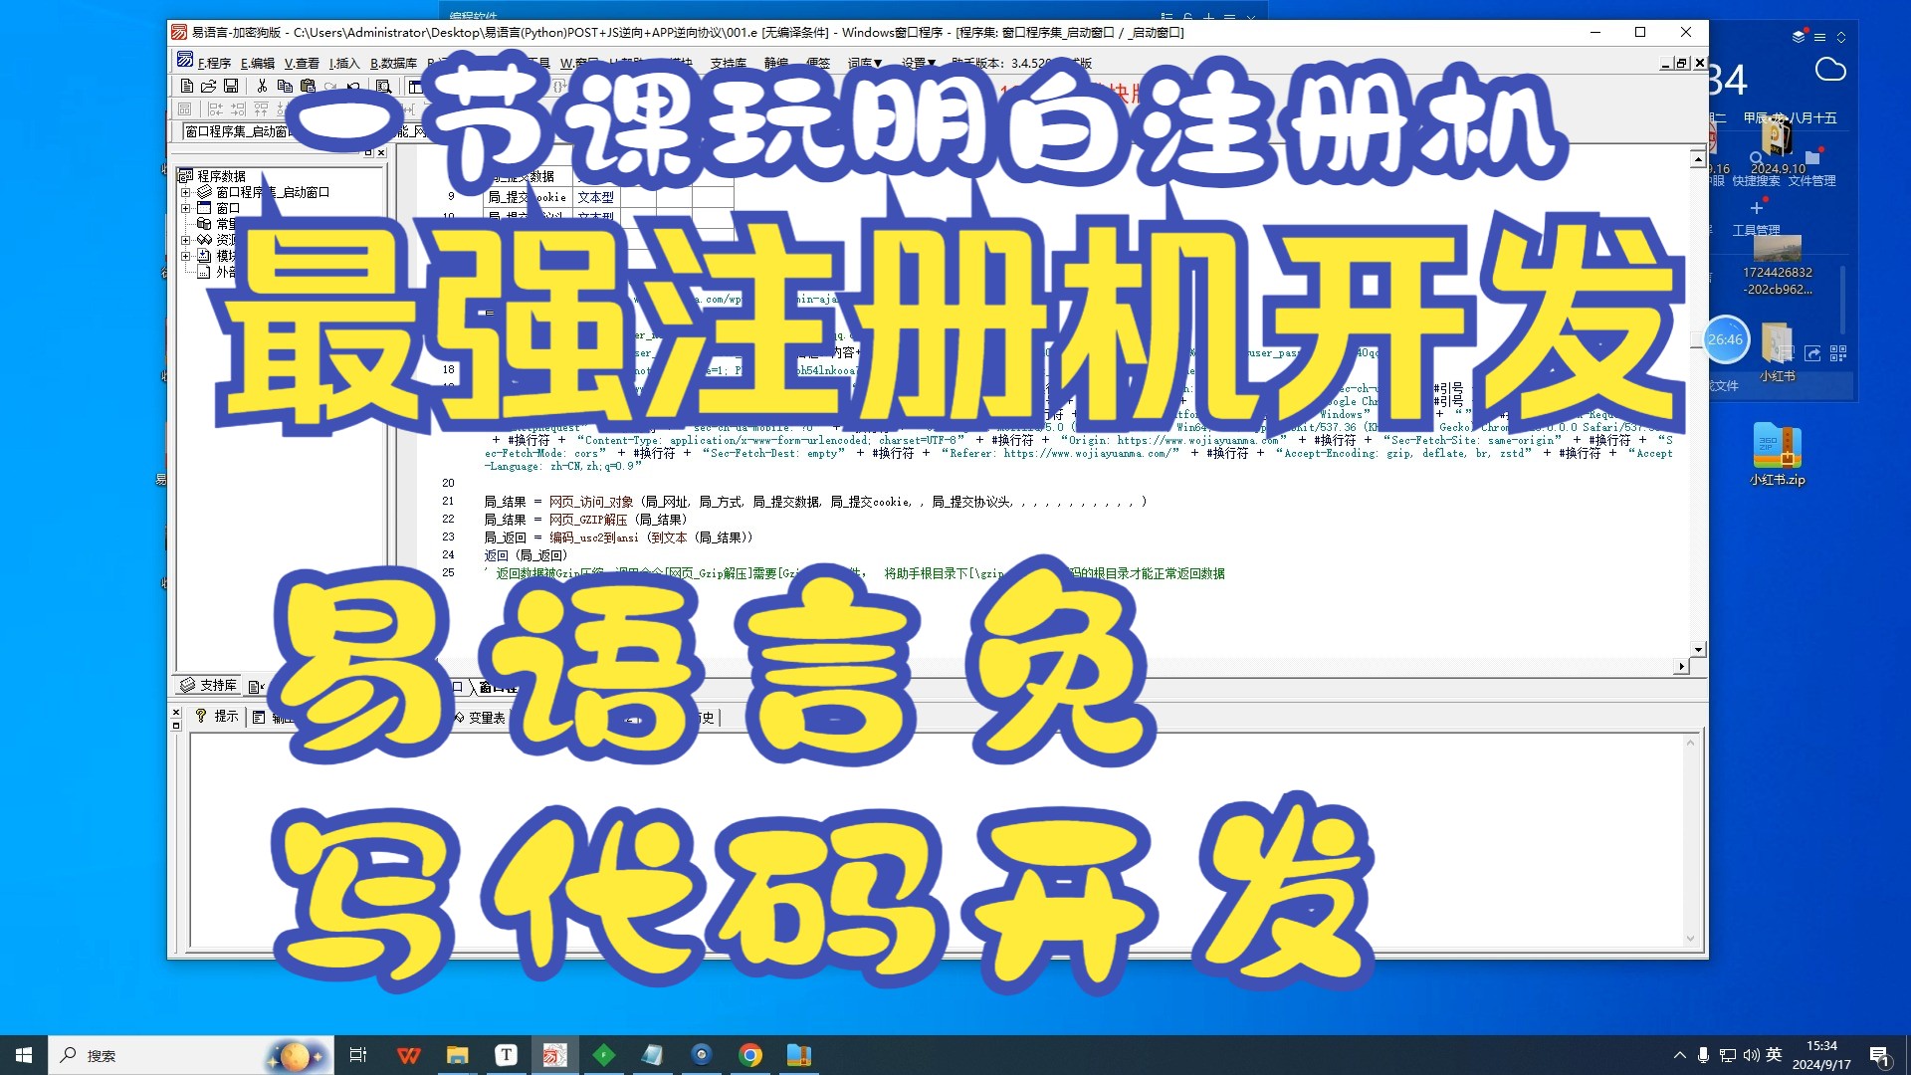Click the code editor scroll down arrow
This screenshot has width=1911, height=1075.
point(1698,649)
